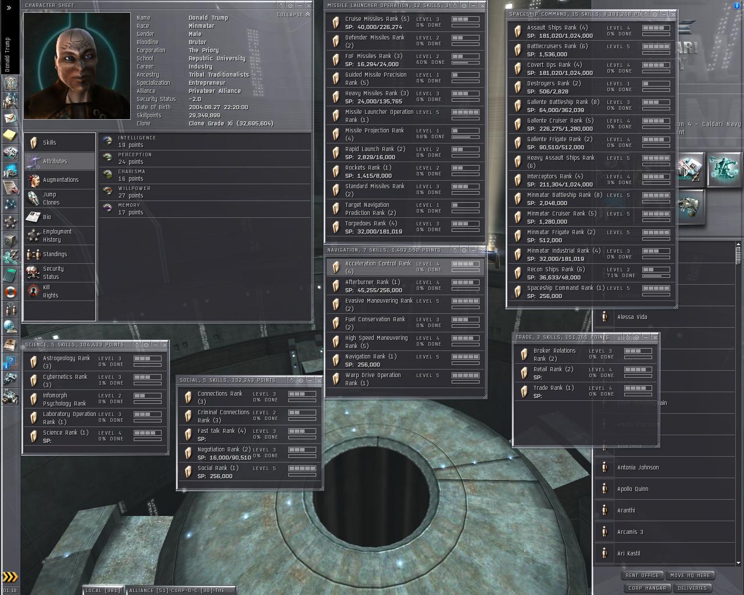
Task: Click the Cruise Missiles level progress bar
Action: tap(465, 19)
